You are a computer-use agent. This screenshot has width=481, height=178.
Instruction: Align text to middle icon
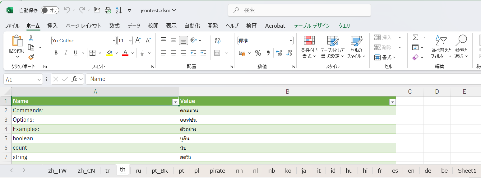pyautogui.click(x=173, y=40)
